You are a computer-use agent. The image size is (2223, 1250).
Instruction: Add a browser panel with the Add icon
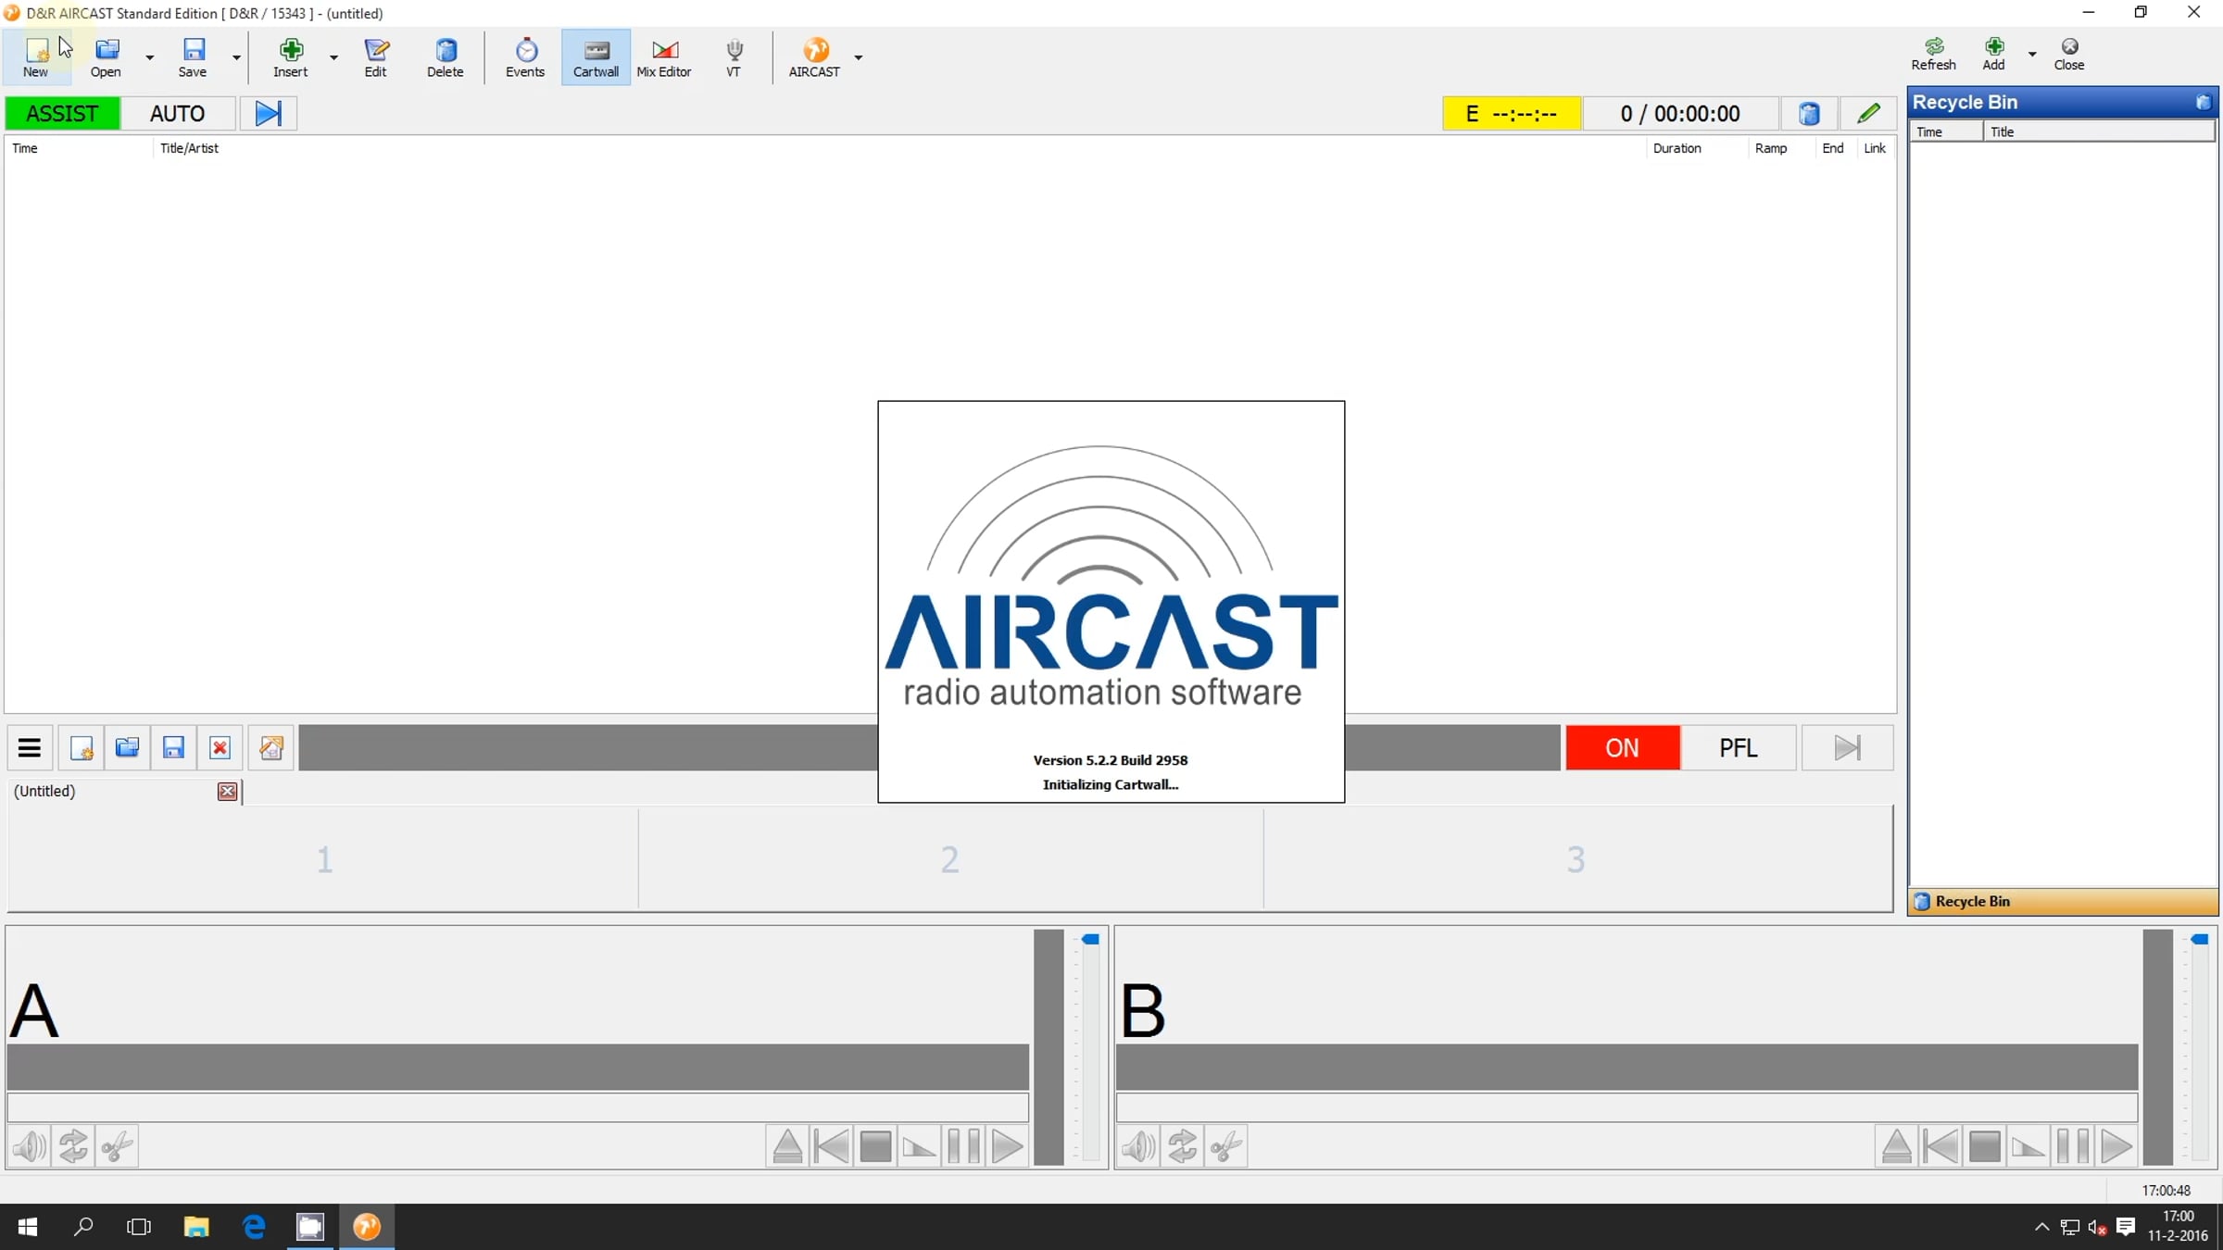pos(1994,55)
